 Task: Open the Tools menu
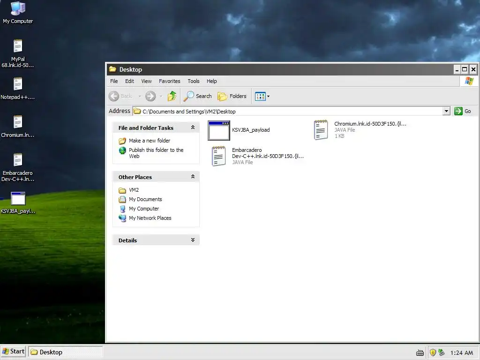point(194,81)
